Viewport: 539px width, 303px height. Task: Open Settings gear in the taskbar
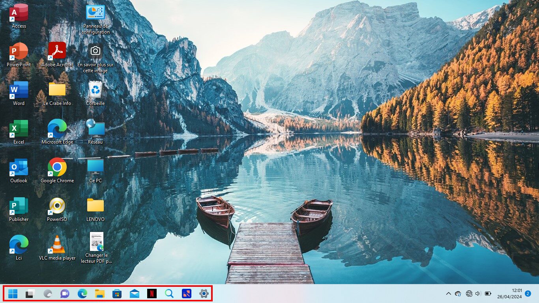[204, 294]
